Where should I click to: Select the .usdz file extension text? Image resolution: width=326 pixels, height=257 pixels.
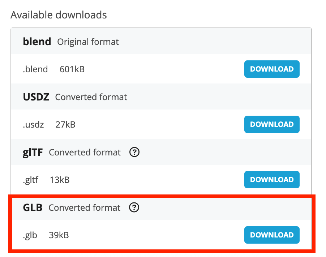[x=33, y=125]
